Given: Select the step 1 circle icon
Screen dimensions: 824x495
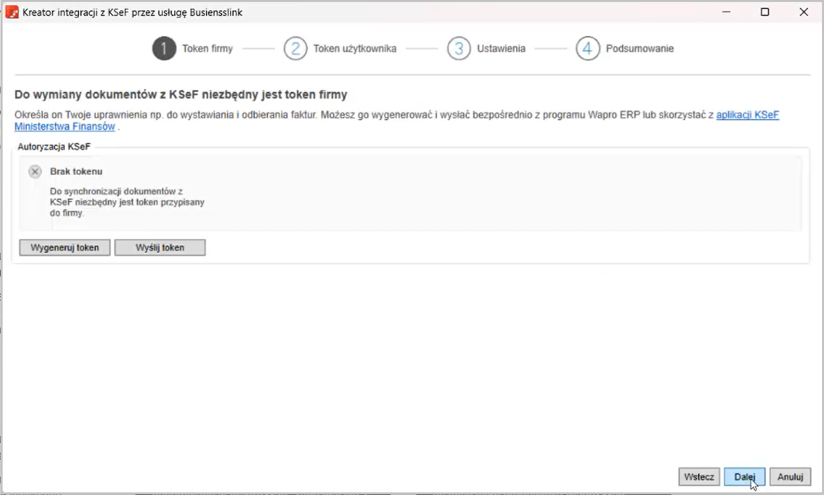Looking at the screenshot, I should 164,49.
